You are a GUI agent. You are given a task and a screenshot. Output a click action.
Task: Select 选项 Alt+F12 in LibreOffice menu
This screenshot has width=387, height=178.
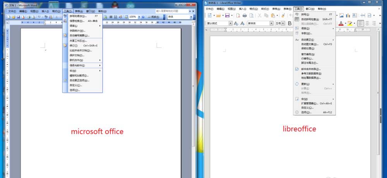click(x=314, y=112)
